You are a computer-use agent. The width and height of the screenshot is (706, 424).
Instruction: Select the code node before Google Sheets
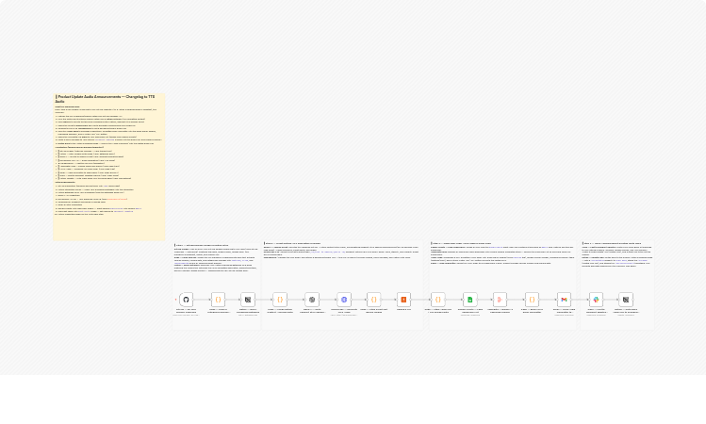coord(438,299)
